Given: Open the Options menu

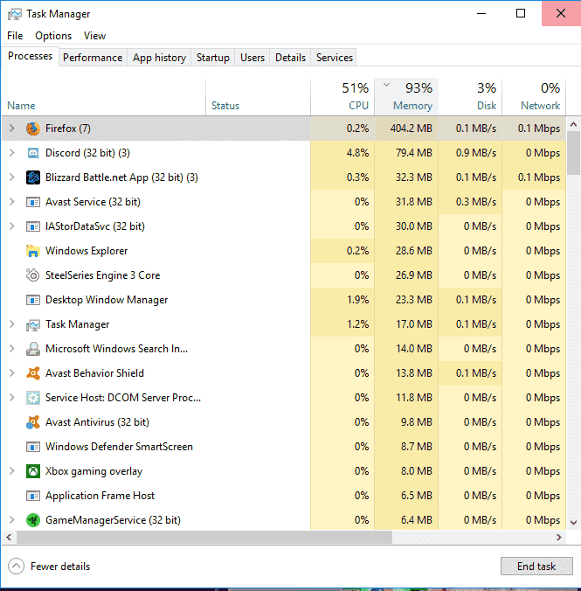Looking at the screenshot, I should click(53, 36).
